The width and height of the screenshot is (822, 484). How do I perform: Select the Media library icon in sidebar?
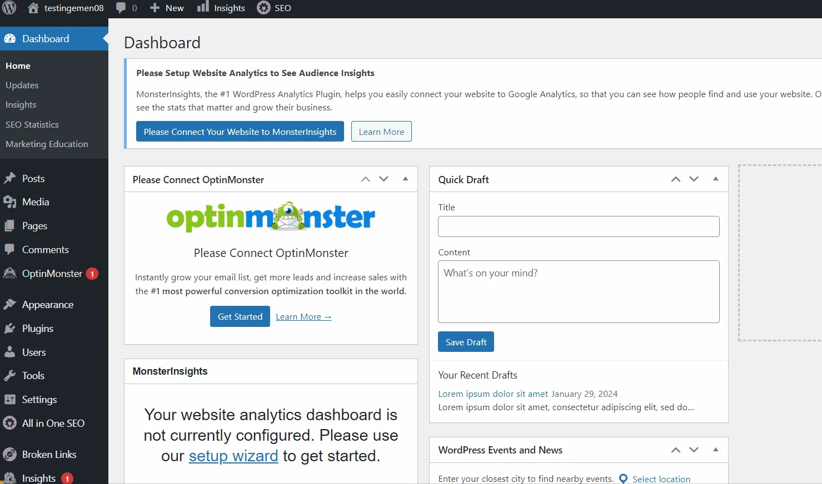[x=9, y=201]
